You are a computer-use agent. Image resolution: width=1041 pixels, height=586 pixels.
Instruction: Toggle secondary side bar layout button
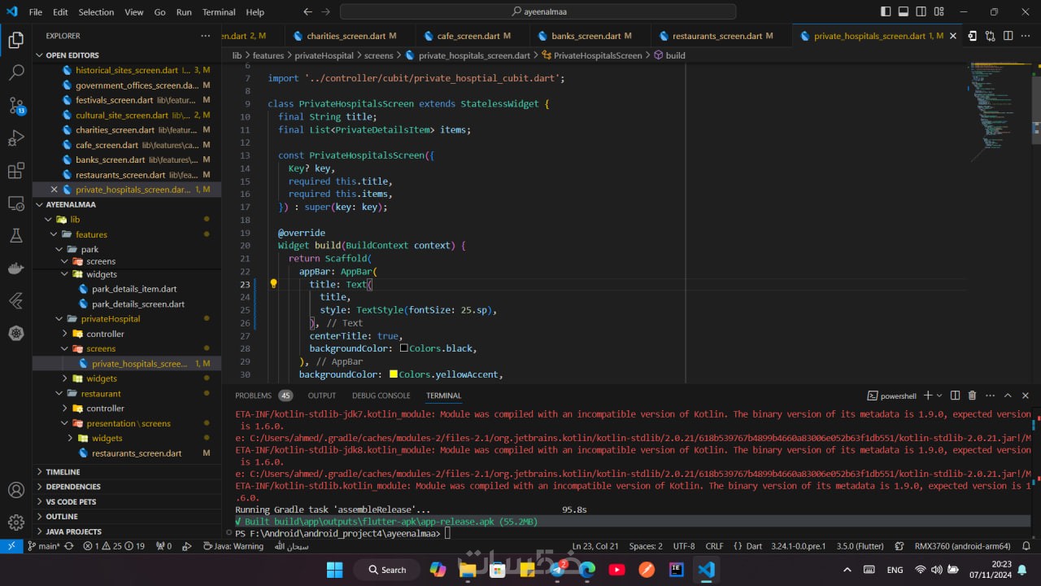[921, 12]
